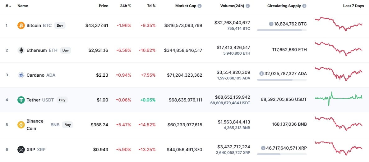Click XRP market cap $44,056,491,370

pyautogui.click(x=185, y=150)
